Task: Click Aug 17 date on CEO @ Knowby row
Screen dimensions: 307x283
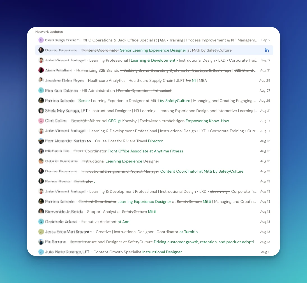Action: point(265,121)
